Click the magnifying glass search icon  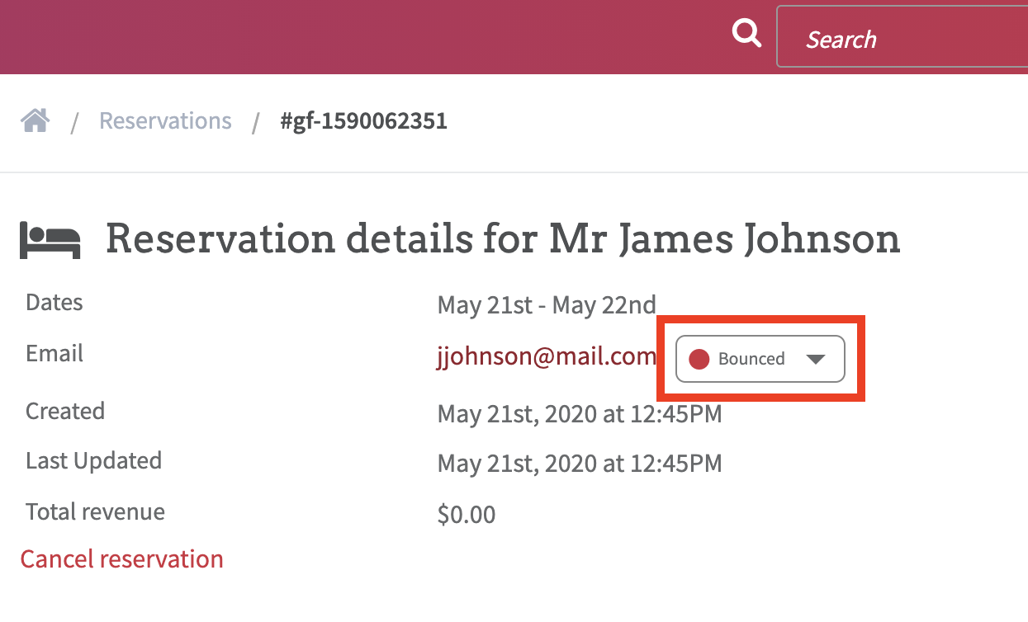pos(746,34)
